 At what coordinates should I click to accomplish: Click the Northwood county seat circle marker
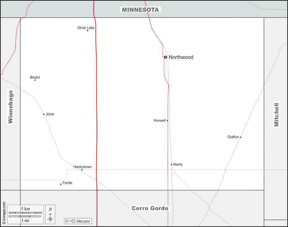coord(165,57)
